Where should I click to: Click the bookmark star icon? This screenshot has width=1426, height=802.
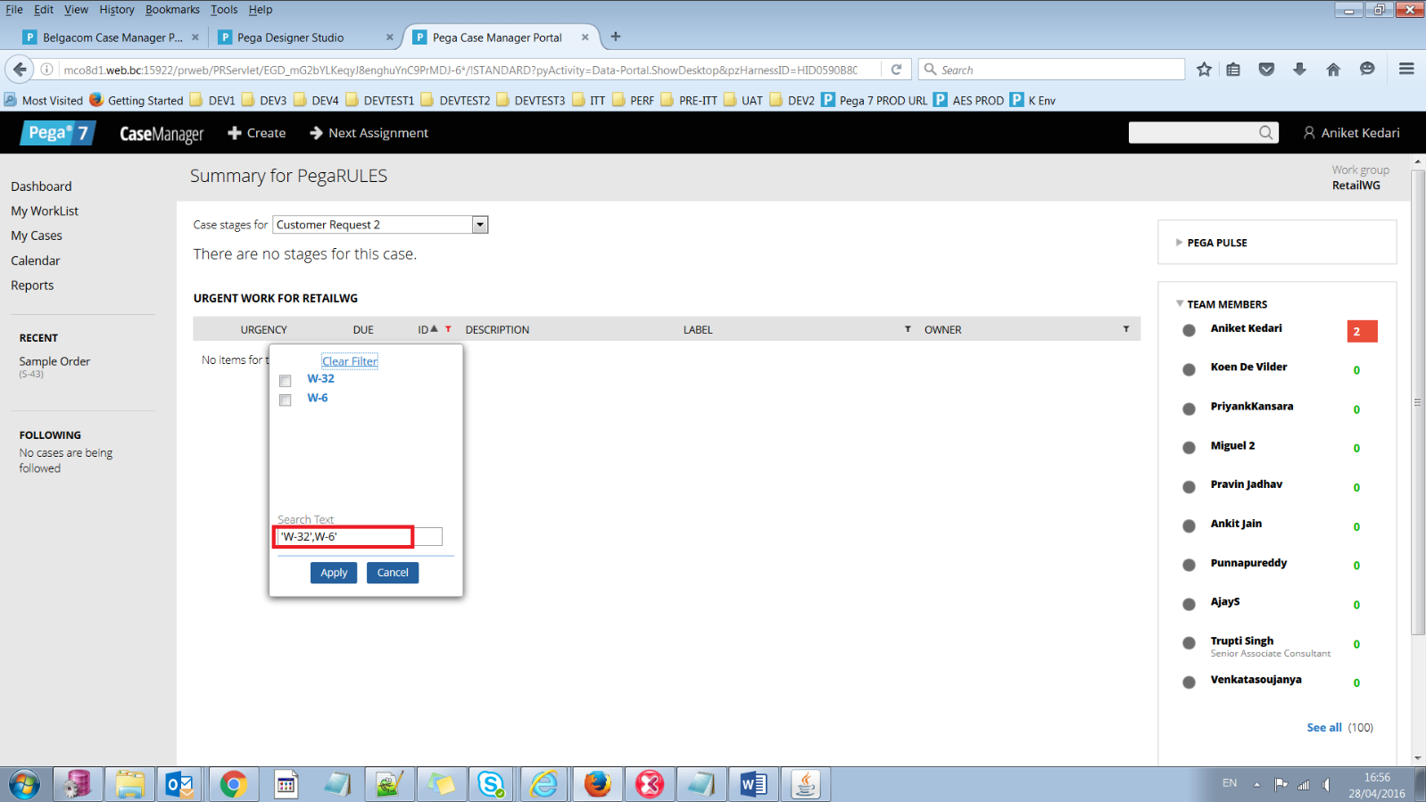pos(1204,70)
